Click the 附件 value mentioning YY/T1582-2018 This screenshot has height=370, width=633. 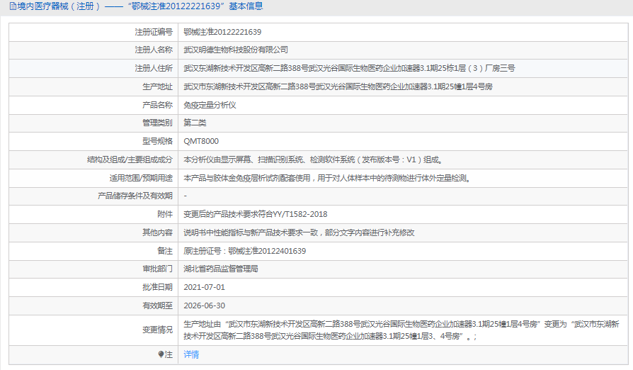[x=256, y=215]
